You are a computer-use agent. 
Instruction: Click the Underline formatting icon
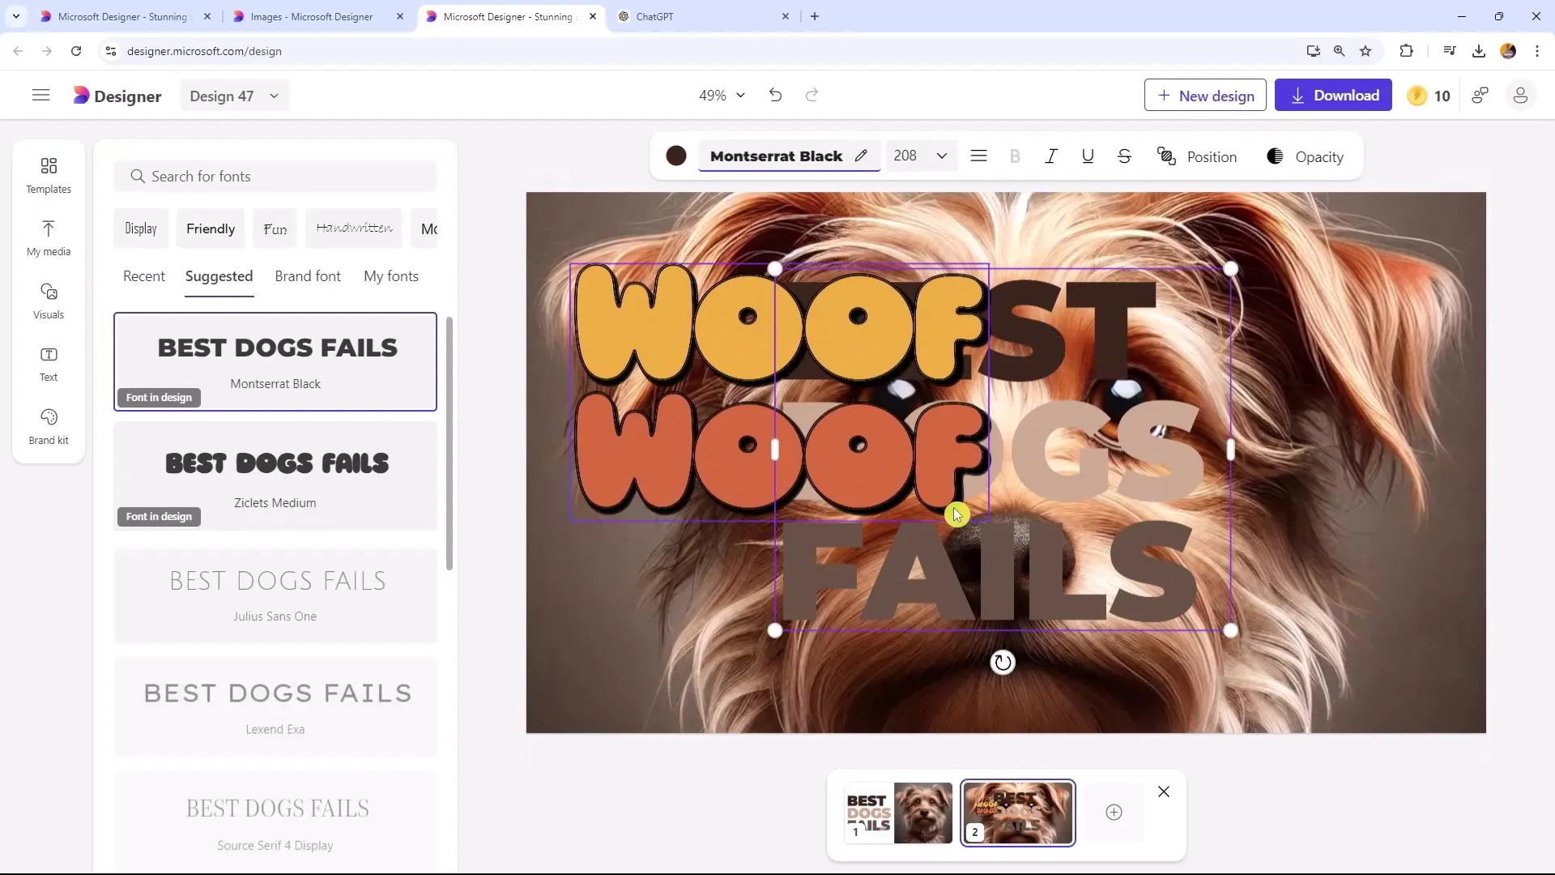(1088, 157)
